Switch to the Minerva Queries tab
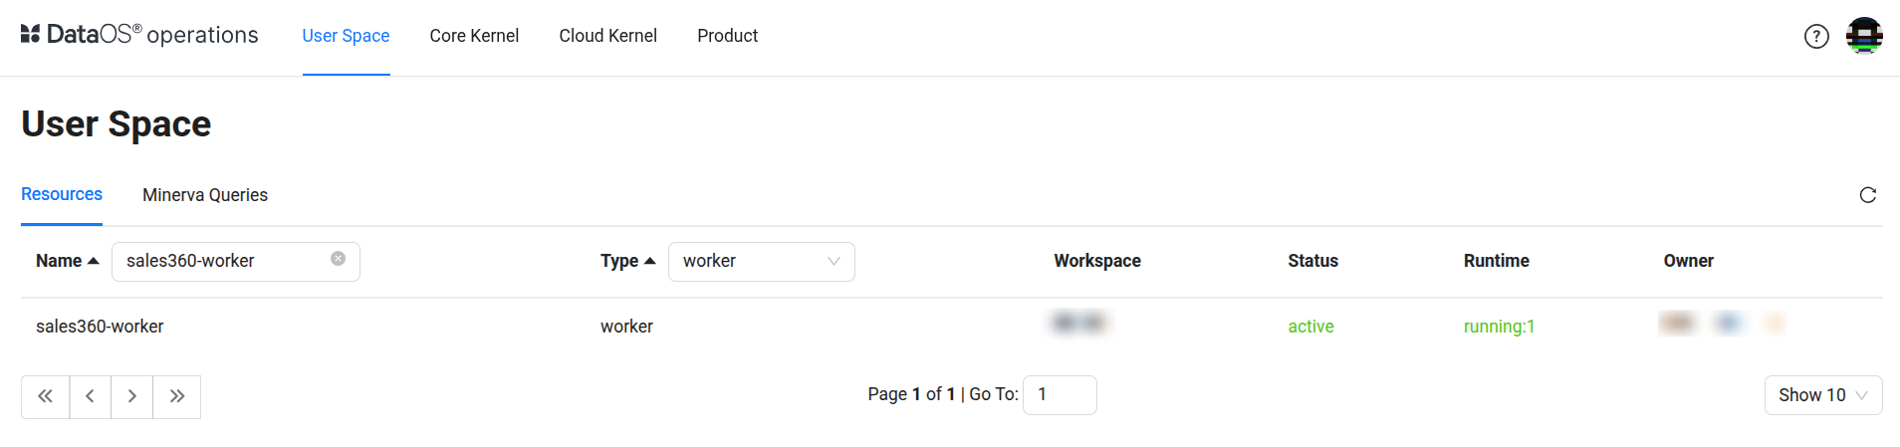 pos(205,195)
